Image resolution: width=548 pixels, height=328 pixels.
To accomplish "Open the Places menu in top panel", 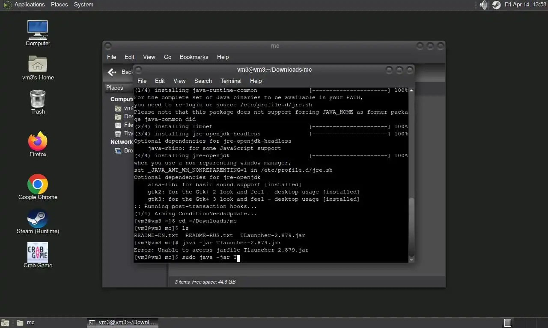I will pos(60,5).
